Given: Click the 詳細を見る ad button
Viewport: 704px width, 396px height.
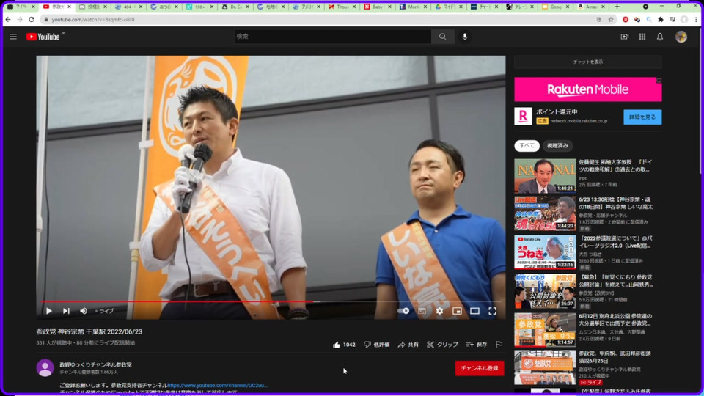Looking at the screenshot, I should pyautogui.click(x=642, y=117).
